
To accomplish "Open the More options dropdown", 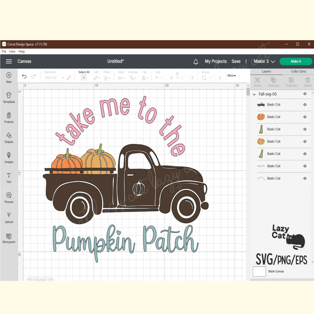I will point(231,75).
